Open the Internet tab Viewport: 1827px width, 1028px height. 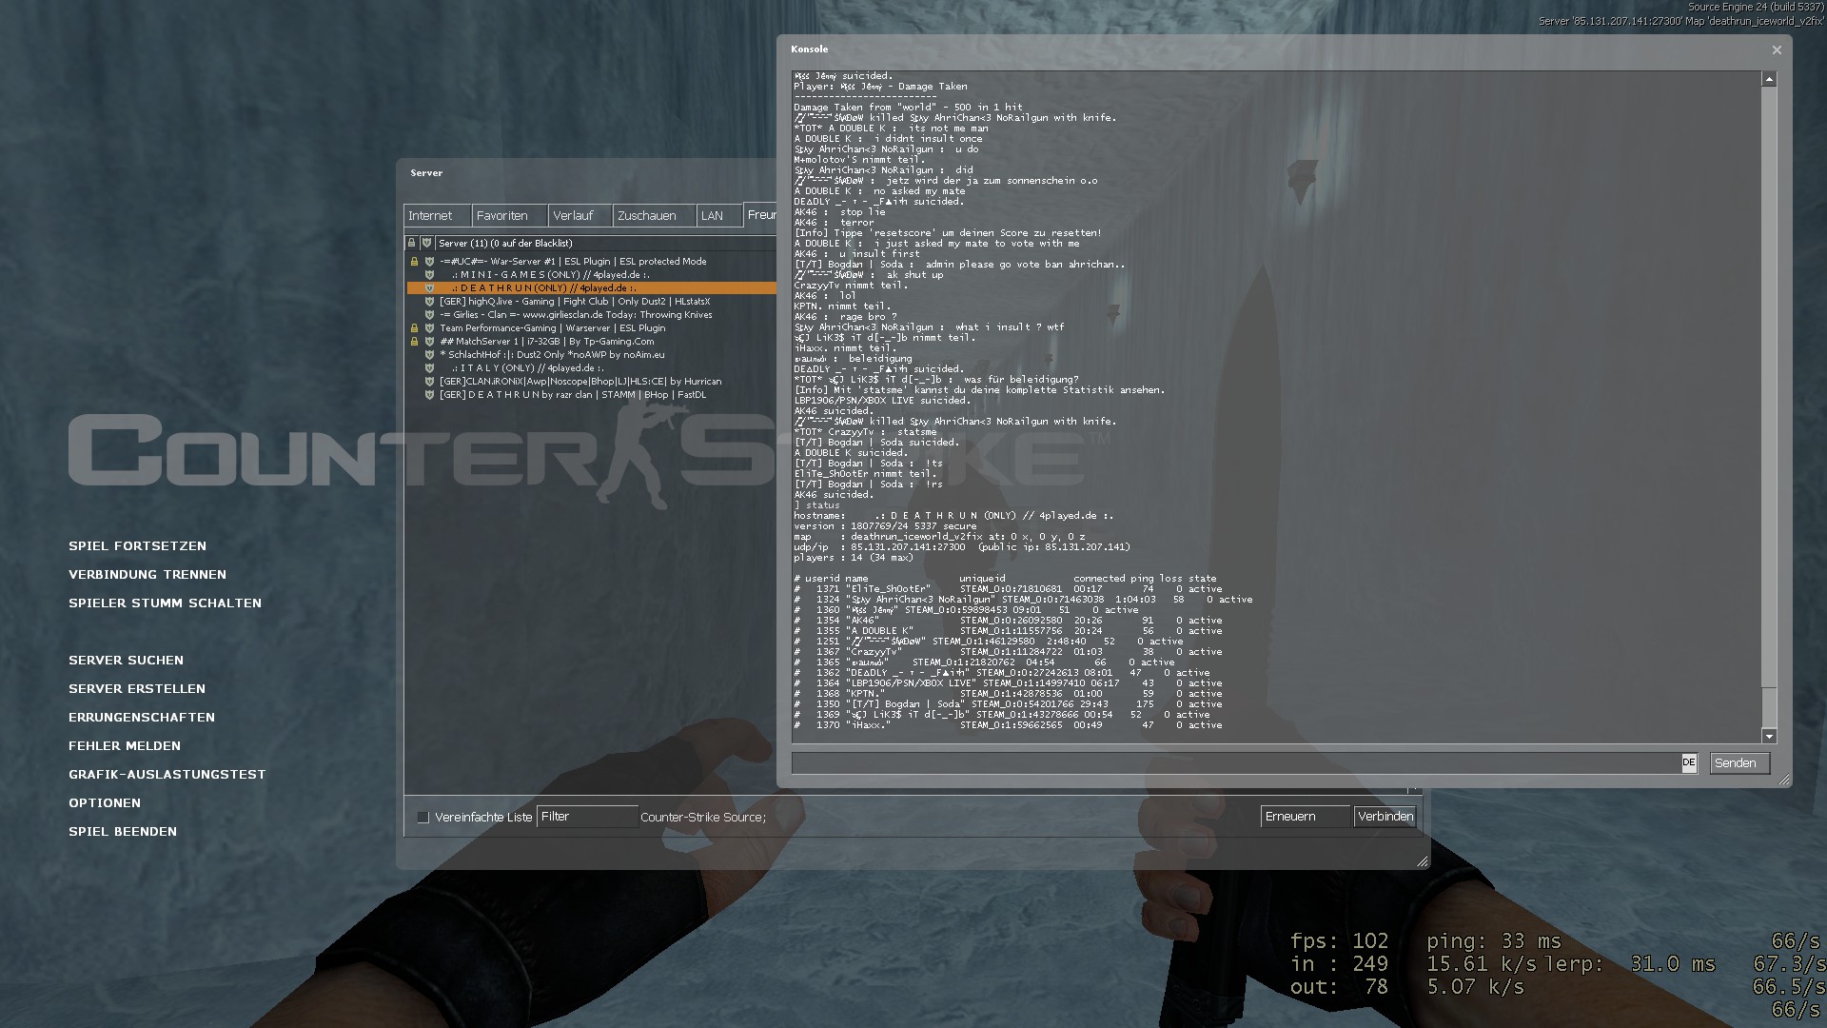(437, 216)
